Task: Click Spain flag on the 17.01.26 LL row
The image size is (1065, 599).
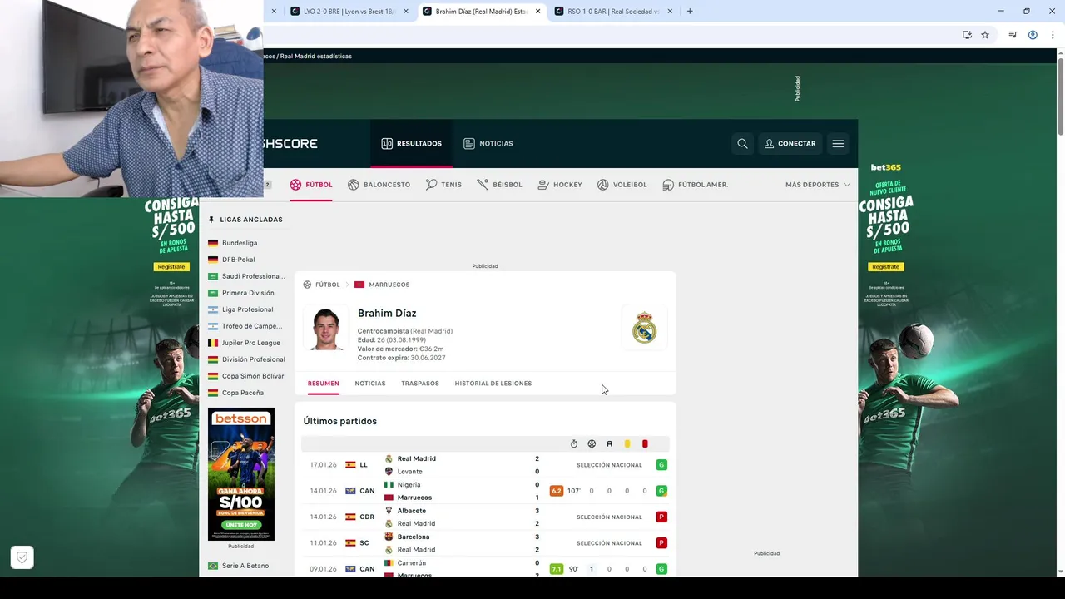Action: [x=350, y=465]
